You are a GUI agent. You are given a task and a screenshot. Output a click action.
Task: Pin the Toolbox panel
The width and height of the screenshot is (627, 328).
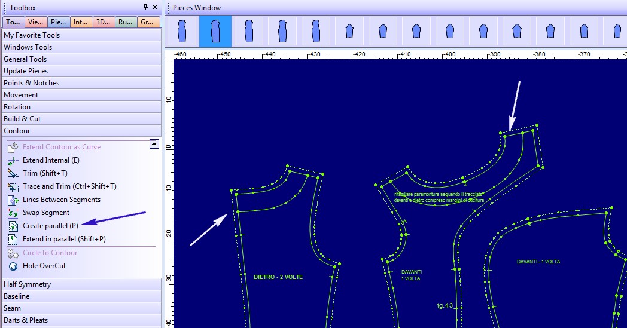coord(145,7)
